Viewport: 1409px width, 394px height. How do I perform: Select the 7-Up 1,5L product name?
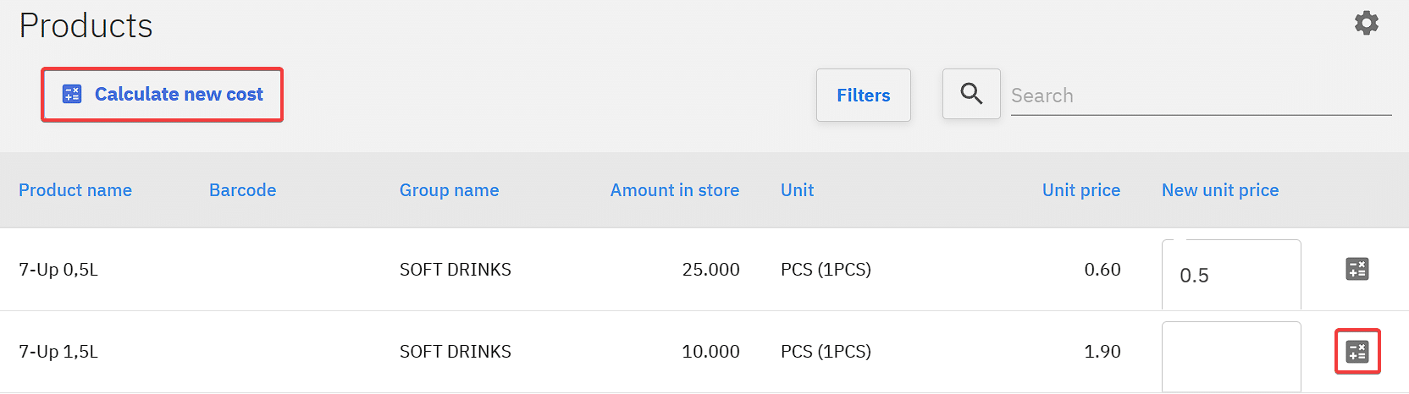click(58, 352)
